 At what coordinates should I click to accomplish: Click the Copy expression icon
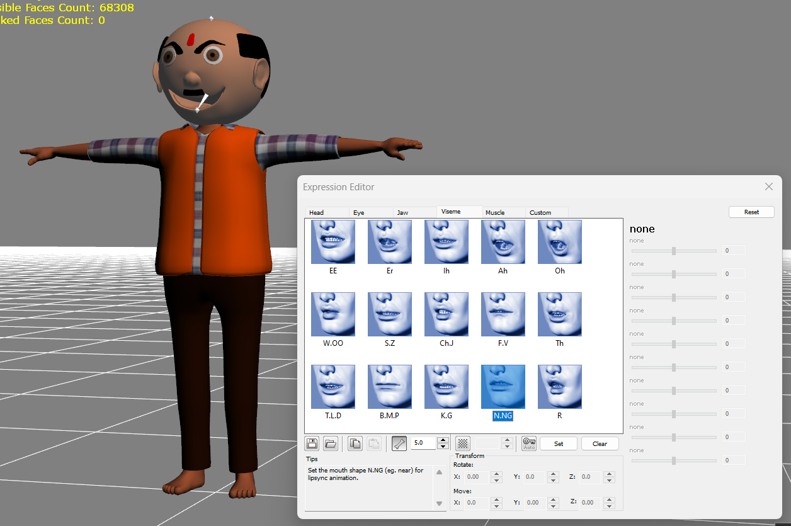355,443
